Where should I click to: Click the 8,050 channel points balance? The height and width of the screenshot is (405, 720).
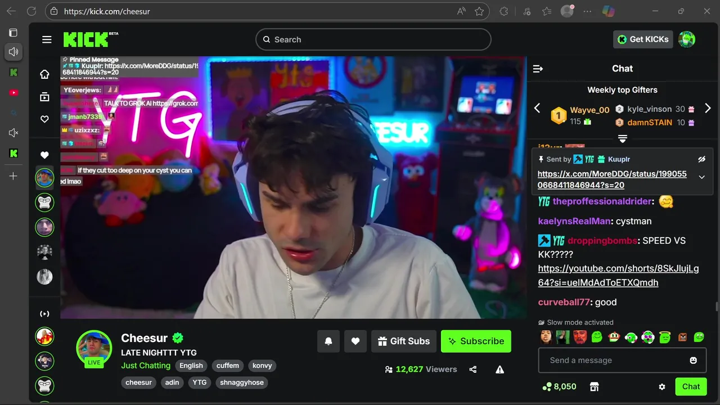coord(559,386)
